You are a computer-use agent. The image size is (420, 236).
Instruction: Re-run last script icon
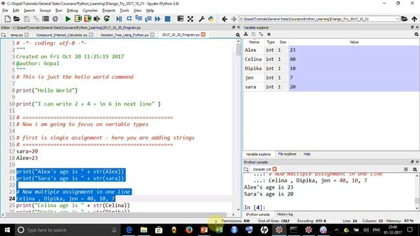coord(106,19)
